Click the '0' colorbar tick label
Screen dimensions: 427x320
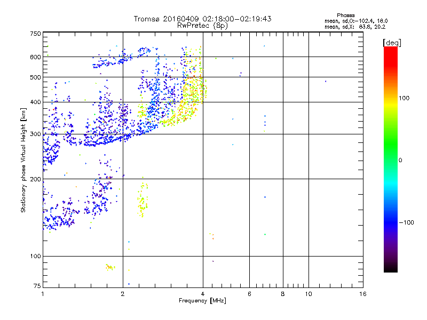point(400,161)
